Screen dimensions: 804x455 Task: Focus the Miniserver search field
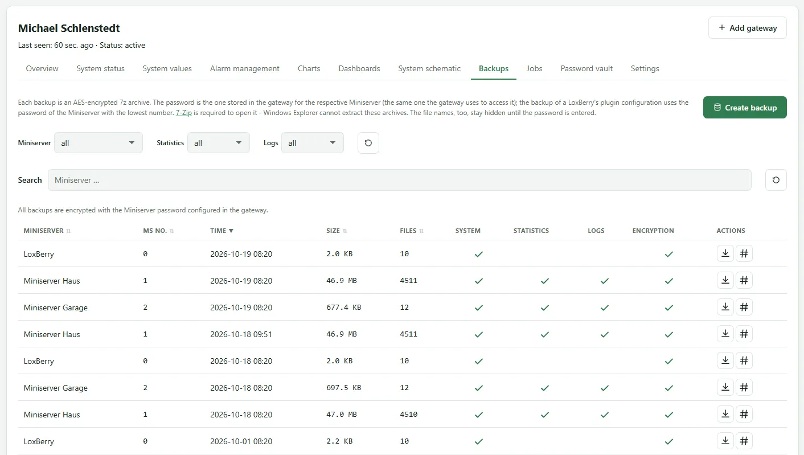[400, 180]
